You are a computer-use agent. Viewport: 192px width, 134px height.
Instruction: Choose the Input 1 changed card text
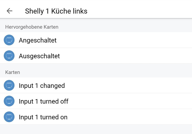click(x=42, y=86)
